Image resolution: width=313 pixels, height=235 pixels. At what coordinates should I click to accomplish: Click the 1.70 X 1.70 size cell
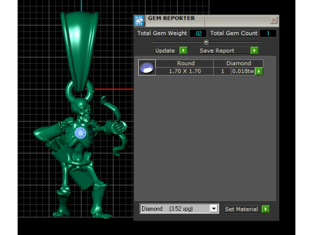coord(185,71)
